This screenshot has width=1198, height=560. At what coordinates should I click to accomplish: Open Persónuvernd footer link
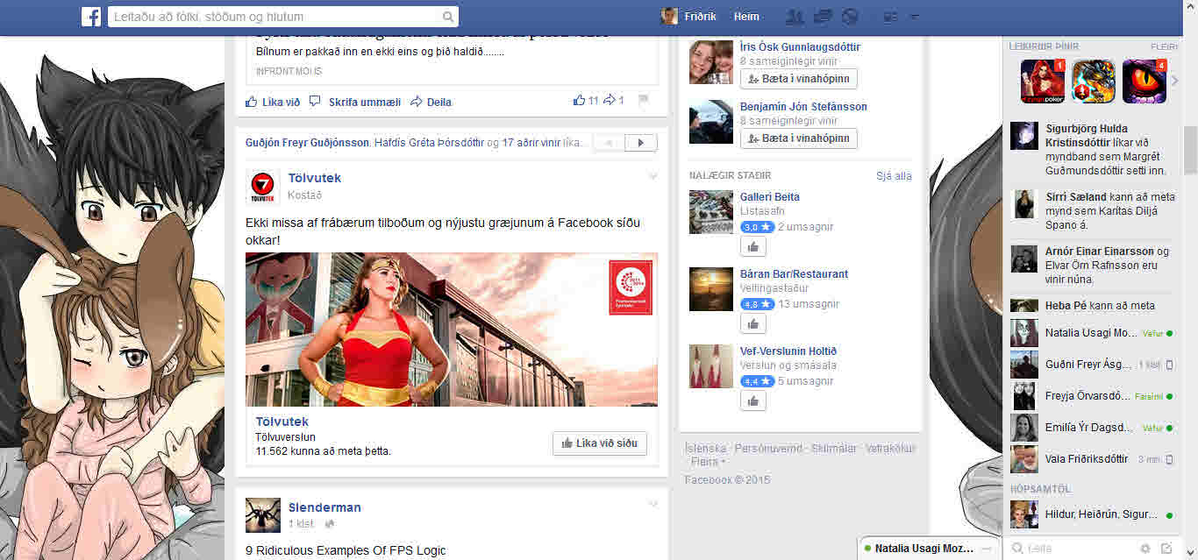768,448
